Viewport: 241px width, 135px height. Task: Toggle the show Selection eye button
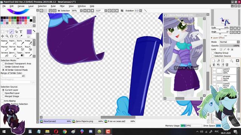click(x=59, y=11)
